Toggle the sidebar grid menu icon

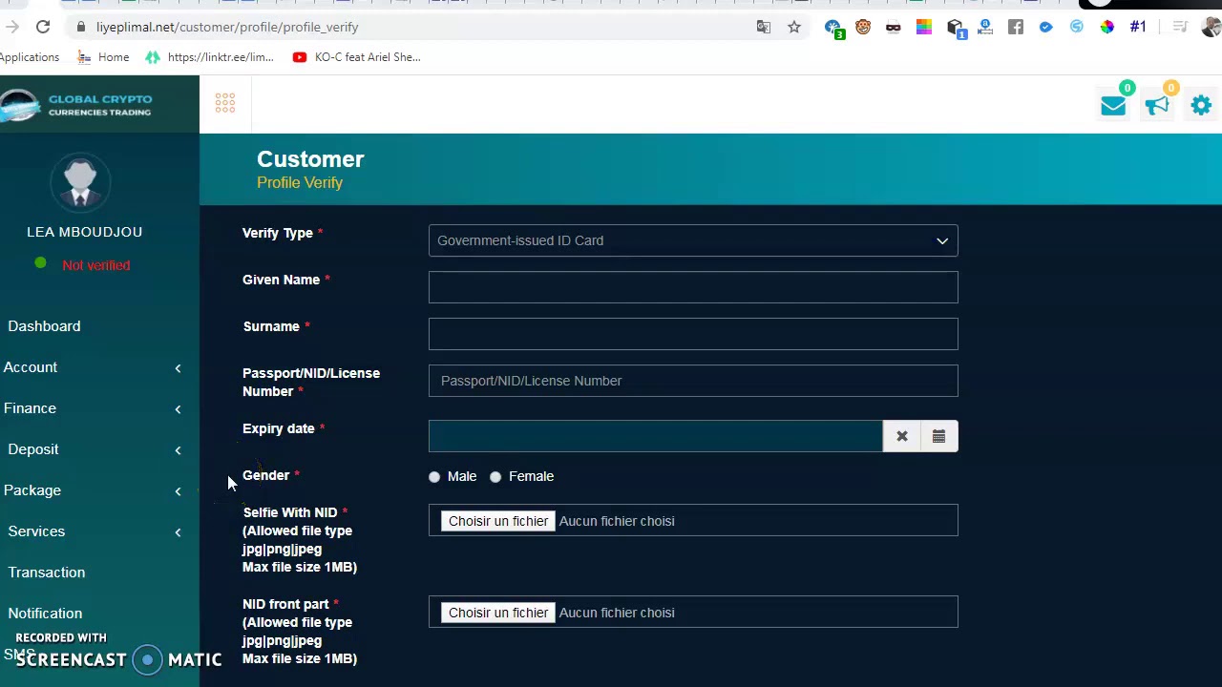point(225,103)
